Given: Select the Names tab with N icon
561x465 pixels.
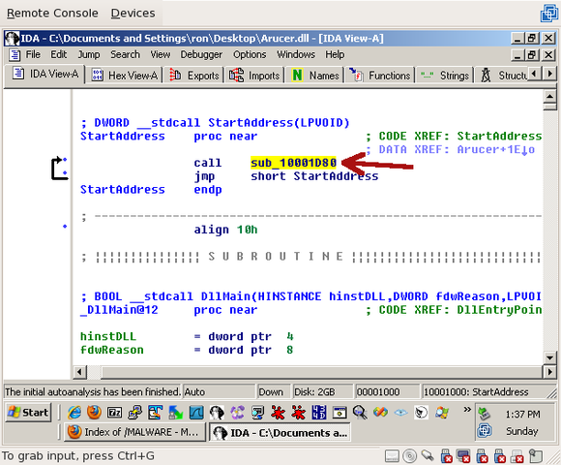Looking at the screenshot, I should (x=315, y=76).
